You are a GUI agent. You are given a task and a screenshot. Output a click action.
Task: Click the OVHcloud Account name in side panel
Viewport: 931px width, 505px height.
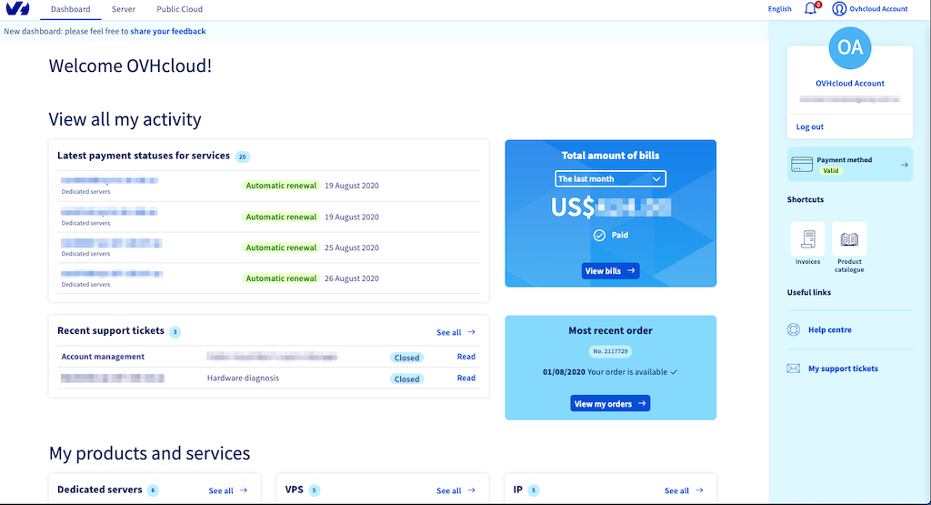(850, 83)
